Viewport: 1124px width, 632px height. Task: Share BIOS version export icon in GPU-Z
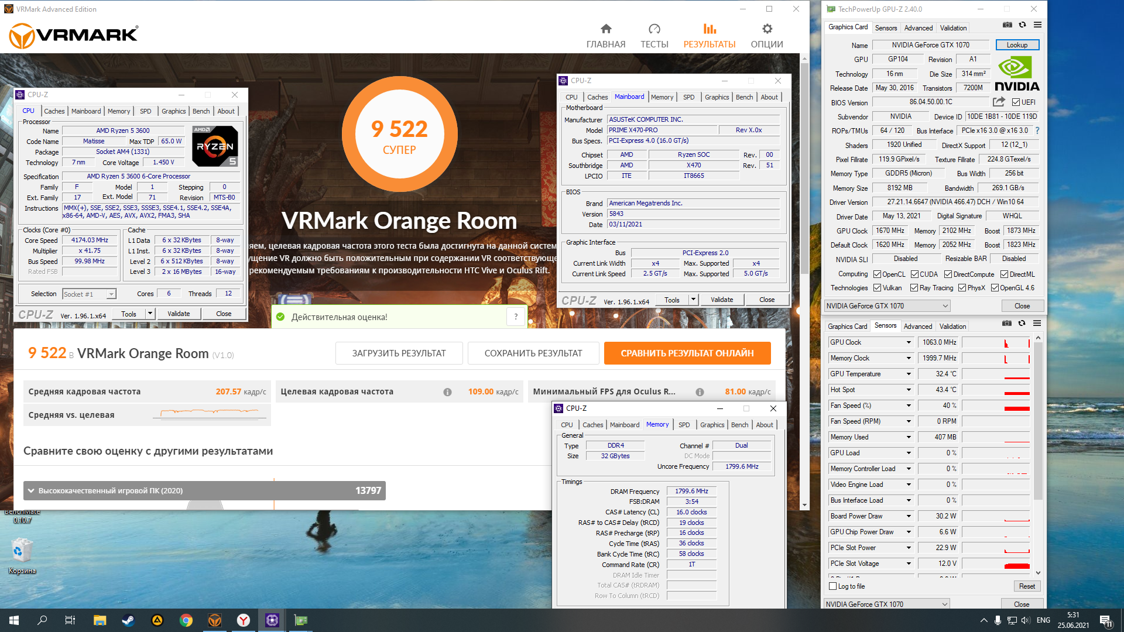click(x=999, y=102)
